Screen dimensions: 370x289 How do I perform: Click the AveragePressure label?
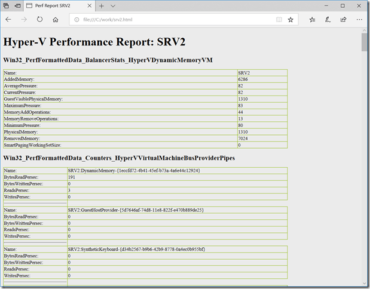(21, 86)
